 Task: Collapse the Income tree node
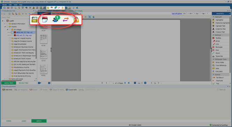(5, 27)
